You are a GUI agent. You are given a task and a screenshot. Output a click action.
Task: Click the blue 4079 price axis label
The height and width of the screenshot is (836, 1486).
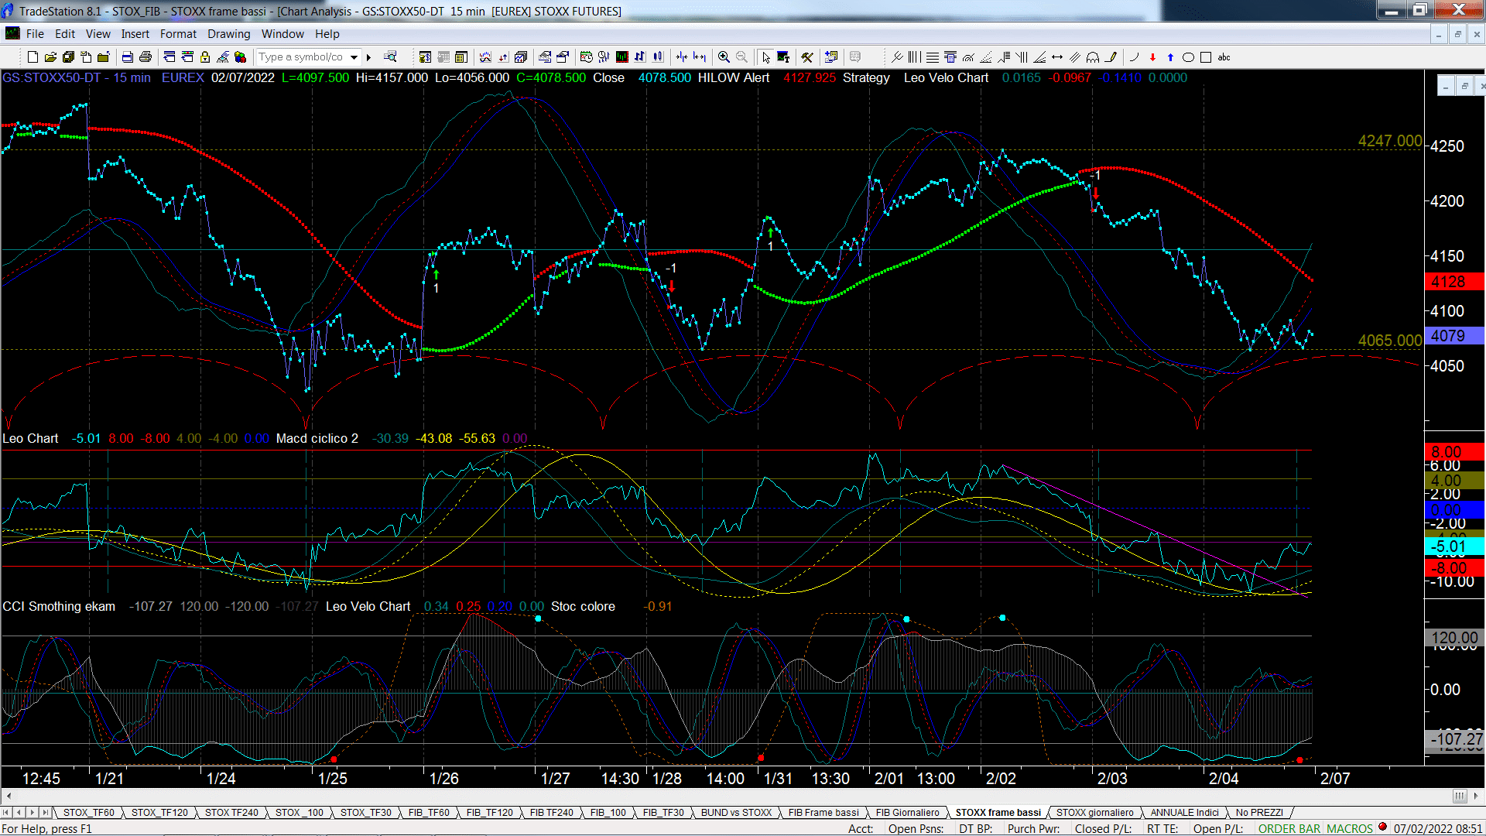[x=1454, y=336]
